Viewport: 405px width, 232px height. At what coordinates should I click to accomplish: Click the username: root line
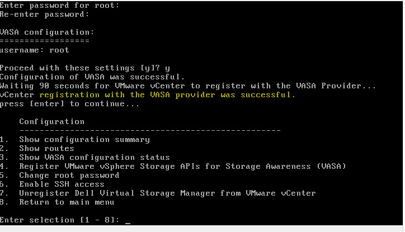[35, 50]
